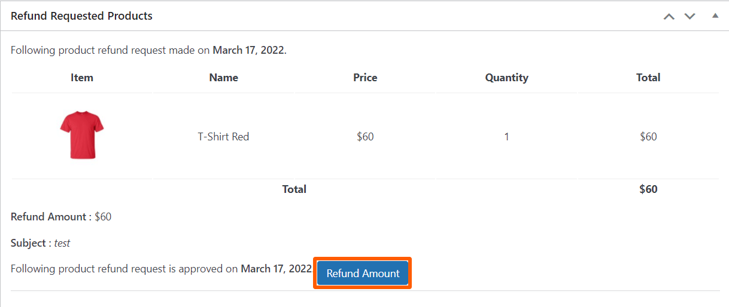Viewport: 729px width, 307px height.
Task: Click the Refund Amount : $60 text
Action: 61,217
